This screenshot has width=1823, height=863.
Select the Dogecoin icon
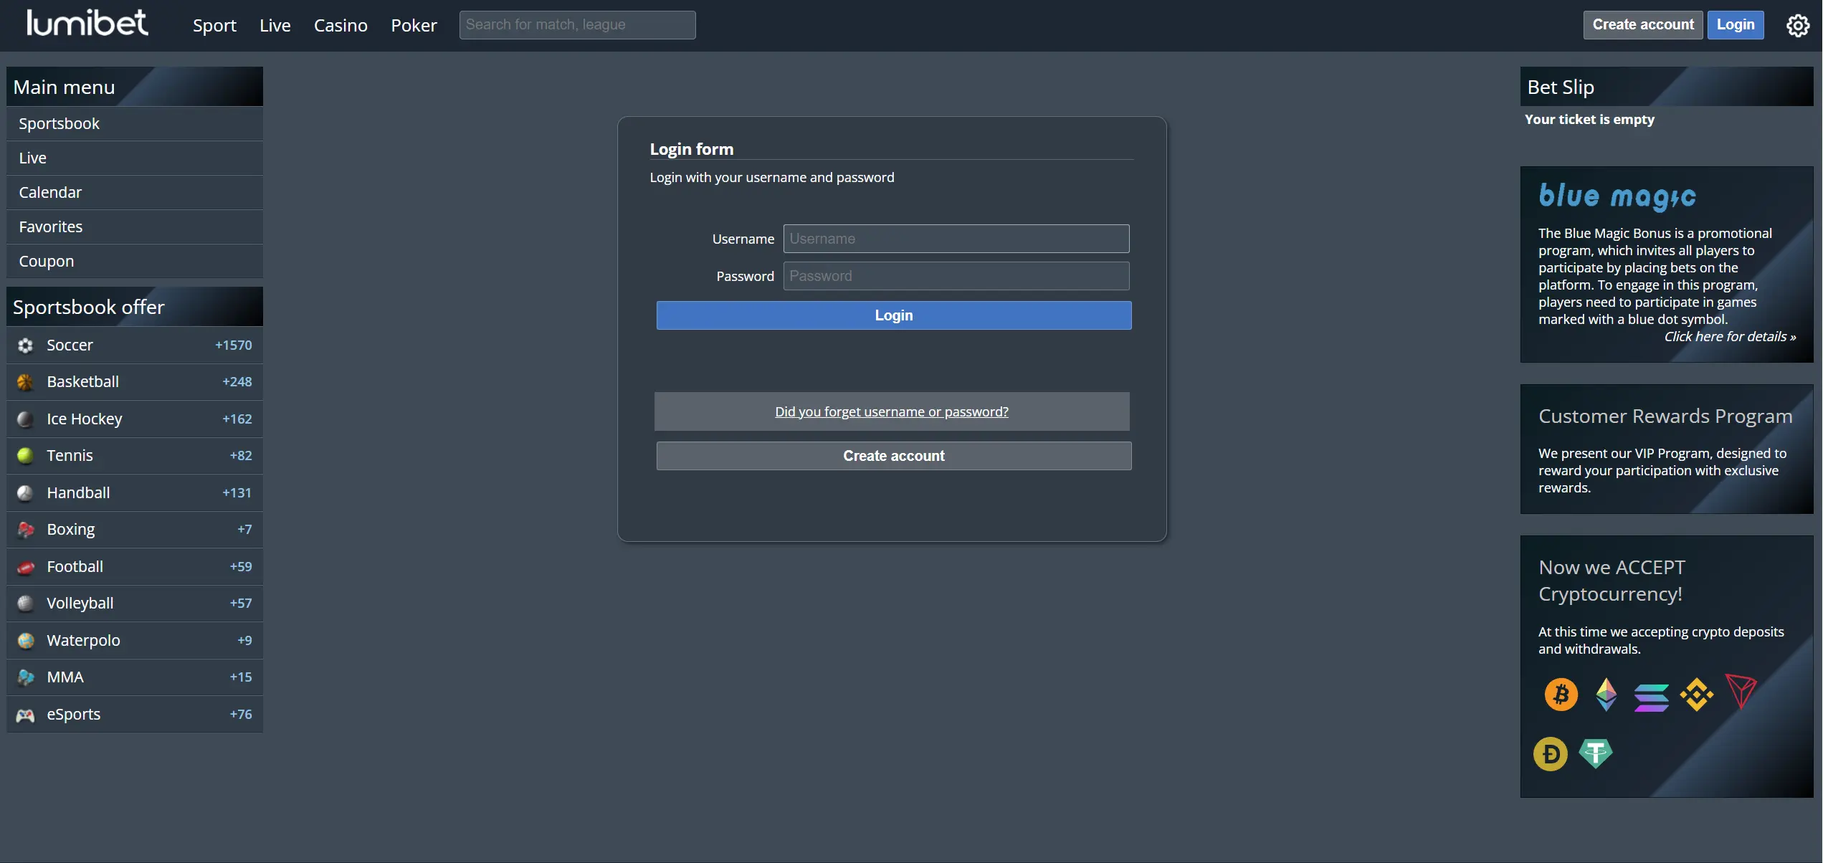click(1550, 753)
